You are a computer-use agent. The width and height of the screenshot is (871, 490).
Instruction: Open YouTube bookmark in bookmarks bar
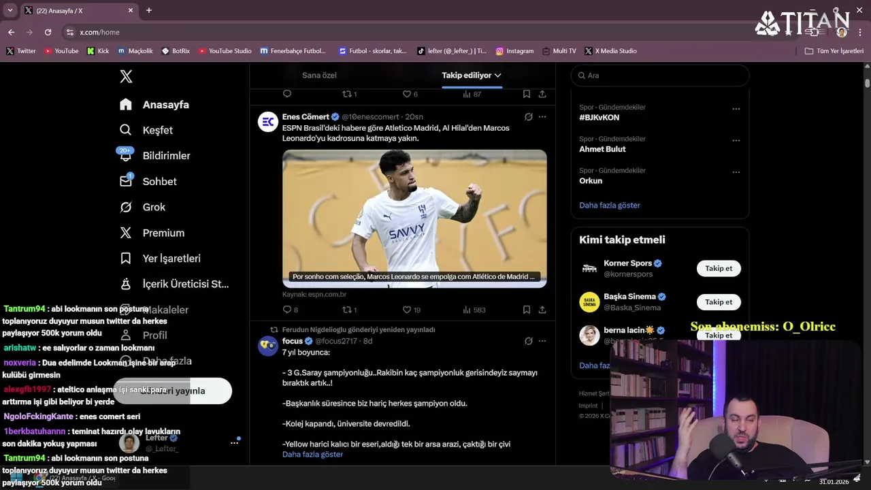coord(61,51)
